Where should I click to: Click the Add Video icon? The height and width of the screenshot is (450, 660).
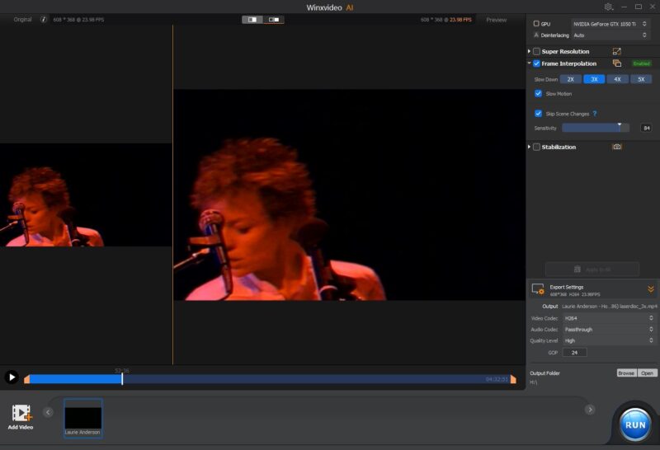[21, 415]
